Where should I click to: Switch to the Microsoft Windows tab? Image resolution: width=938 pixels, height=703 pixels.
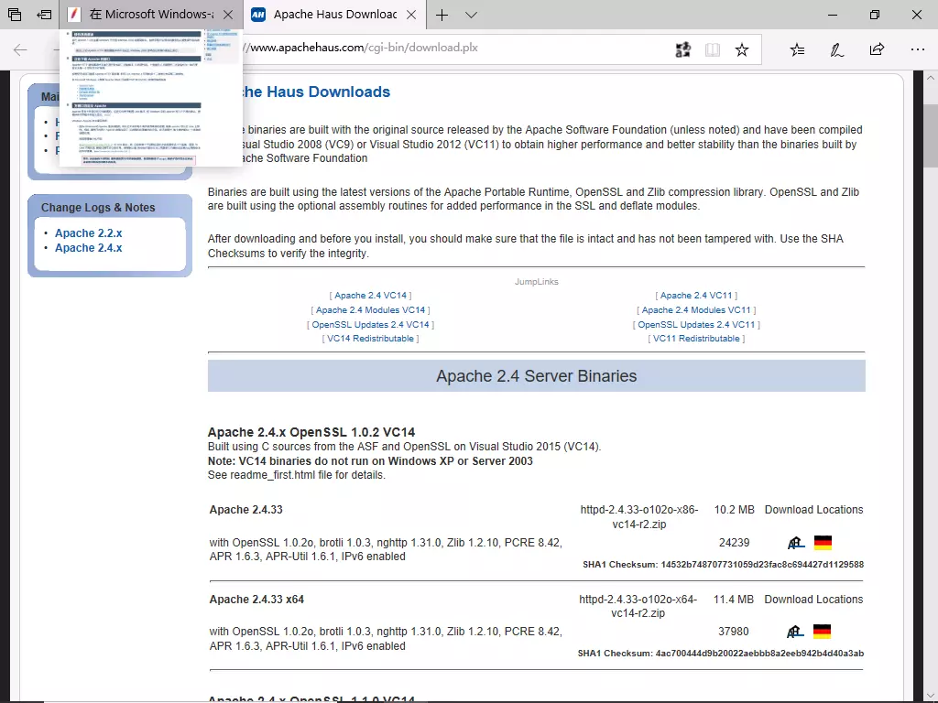[144, 15]
